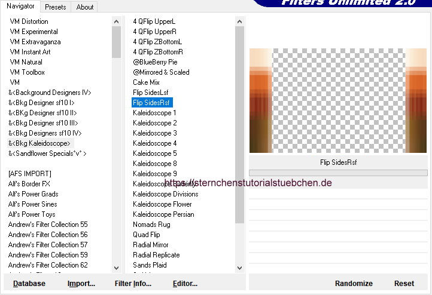Choose @Mirrored & Scaled filter
432x295 pixels.
tap(161, 72)
